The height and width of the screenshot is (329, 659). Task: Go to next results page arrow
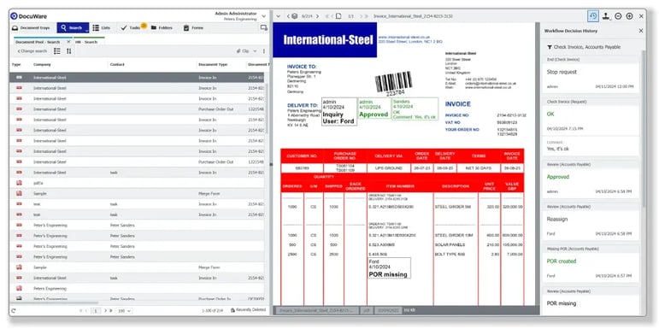pos(105,310)
